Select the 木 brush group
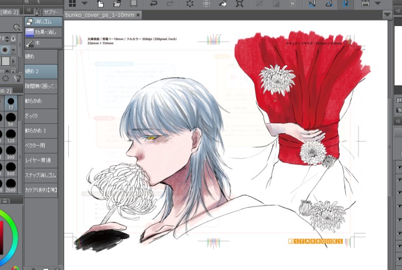402x270 pixels. [43, 43]
